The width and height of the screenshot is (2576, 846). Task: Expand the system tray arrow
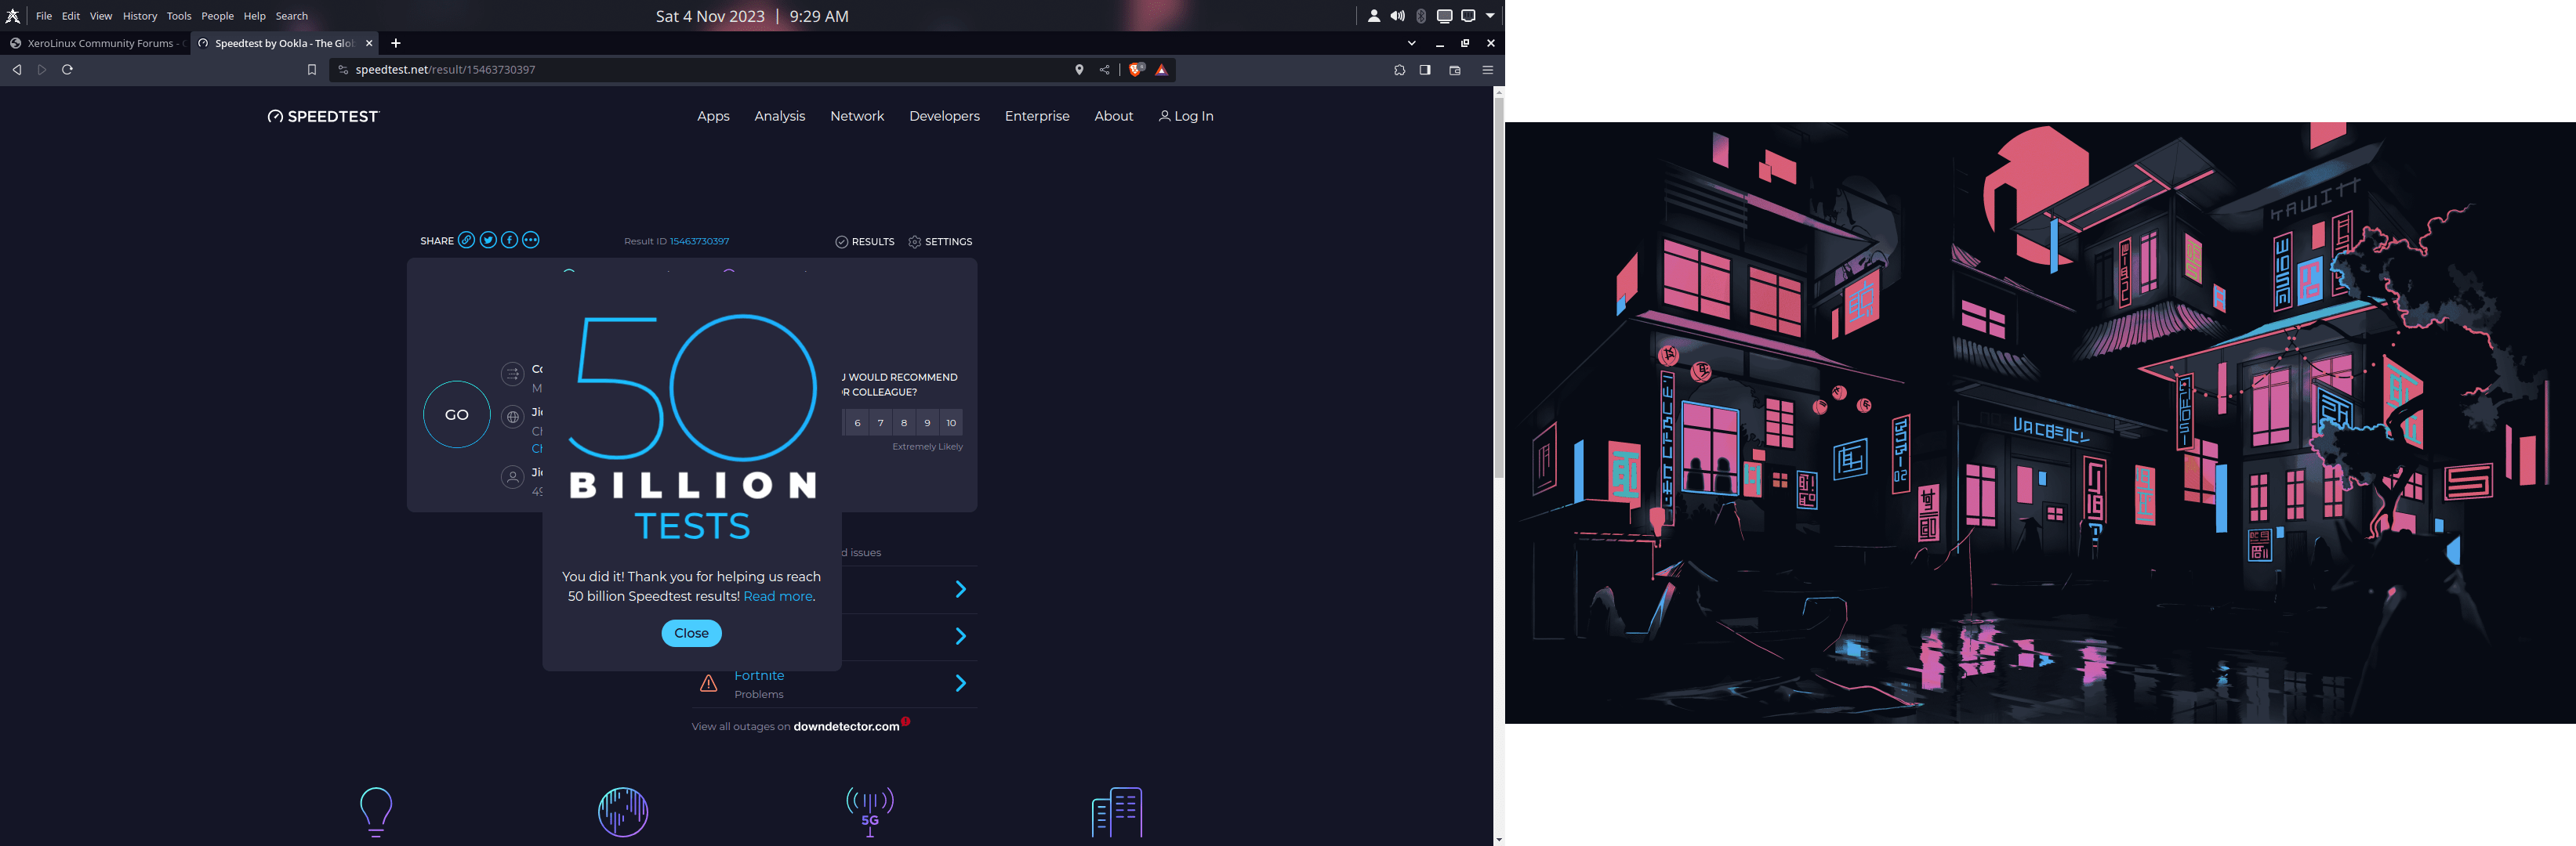[x=1490, y=16]
